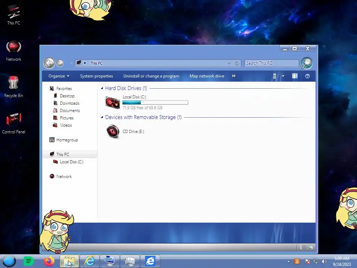This screenshot has width=357, height=268.
Task: Select Network desktop icon
Action: 14,51
